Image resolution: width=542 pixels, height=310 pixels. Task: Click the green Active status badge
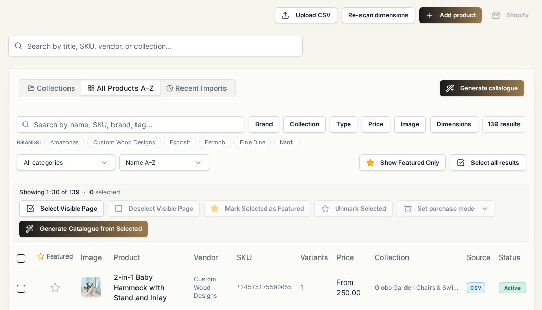pos(512,288)
